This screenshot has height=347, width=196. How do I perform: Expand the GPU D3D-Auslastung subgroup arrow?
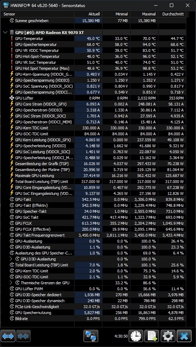11,259
